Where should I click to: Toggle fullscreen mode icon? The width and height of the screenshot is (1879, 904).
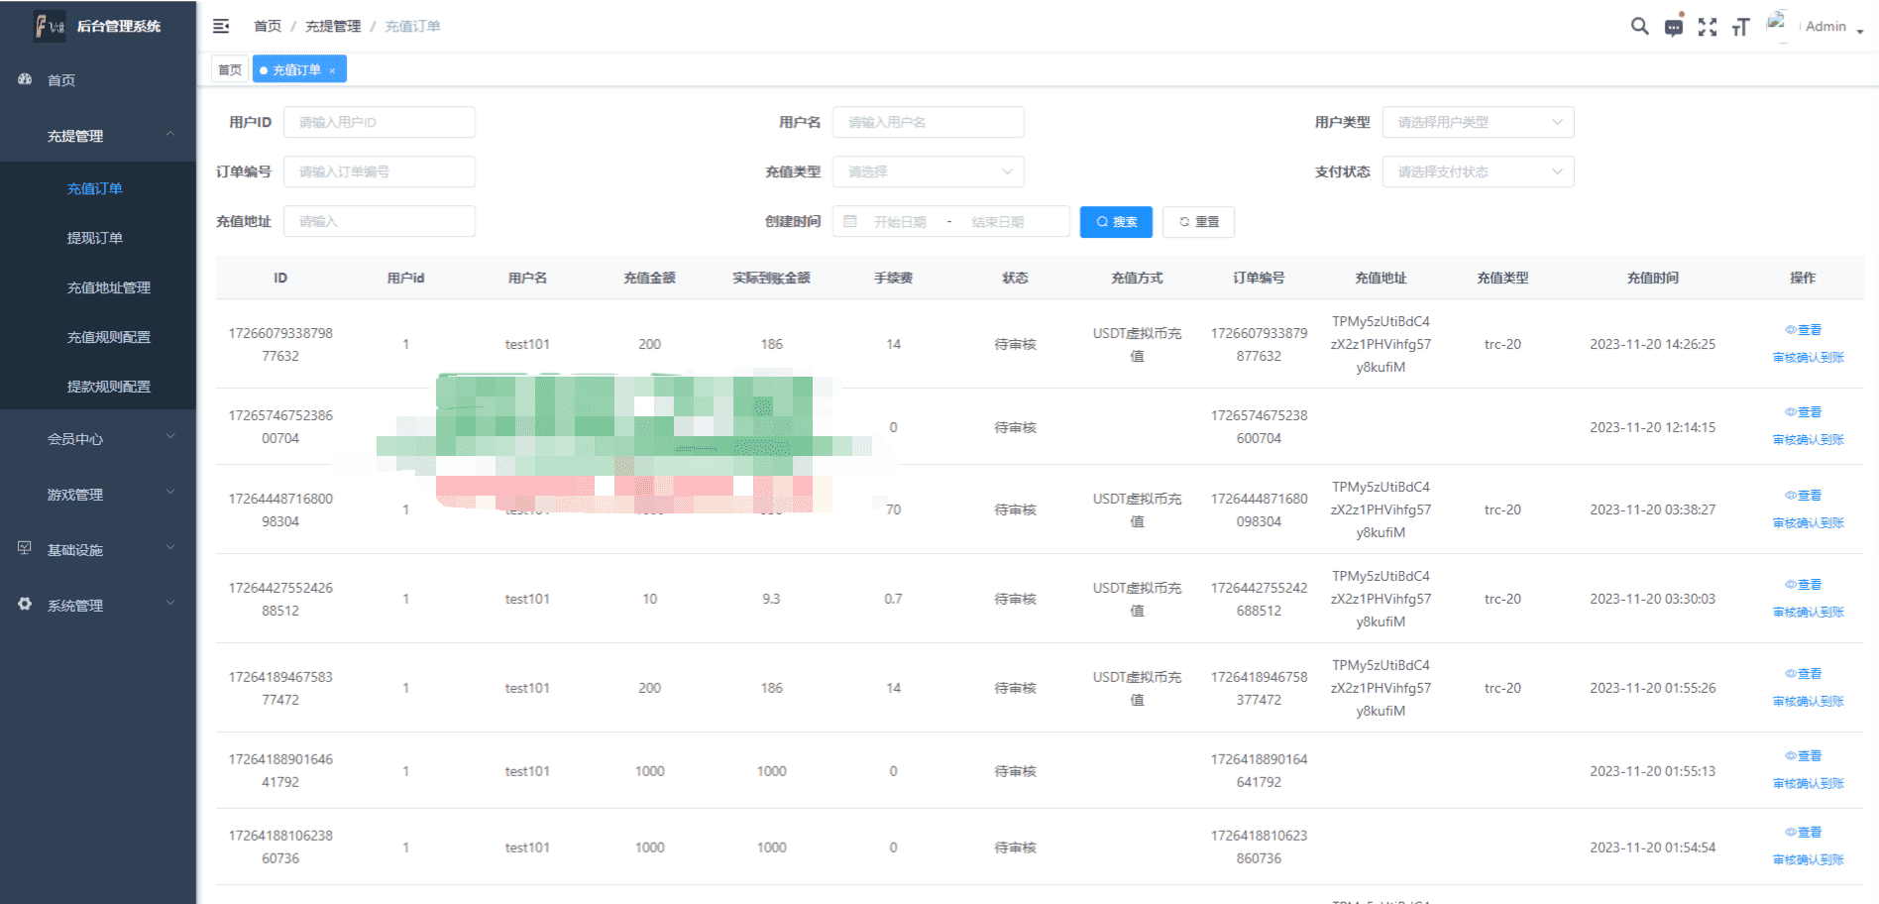1707,27
